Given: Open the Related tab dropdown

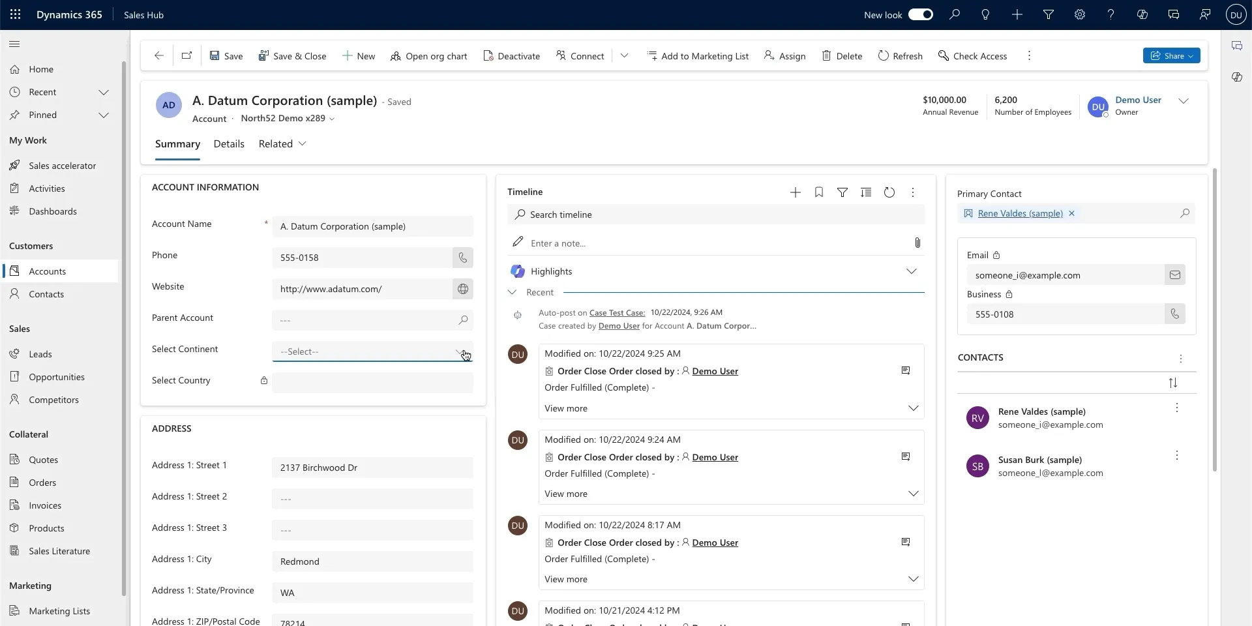Looking at the screenshot, I should coord(282,144).
